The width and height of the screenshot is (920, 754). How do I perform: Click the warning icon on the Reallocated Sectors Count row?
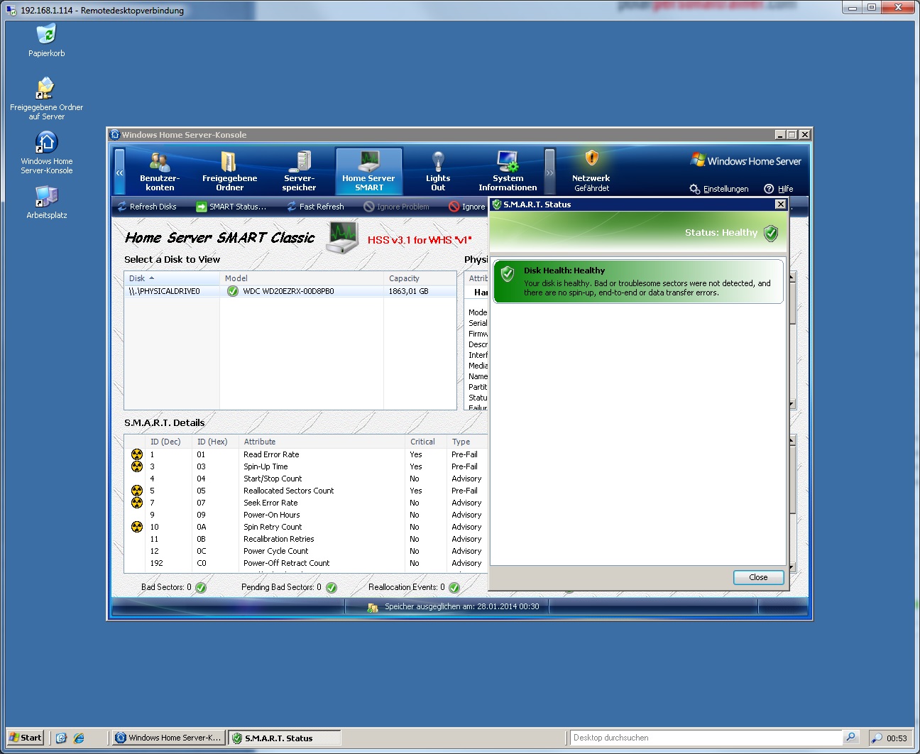(137, 491)
